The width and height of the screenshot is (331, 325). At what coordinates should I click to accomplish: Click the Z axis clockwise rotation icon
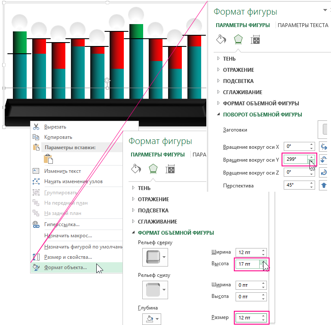pos(325,172)
